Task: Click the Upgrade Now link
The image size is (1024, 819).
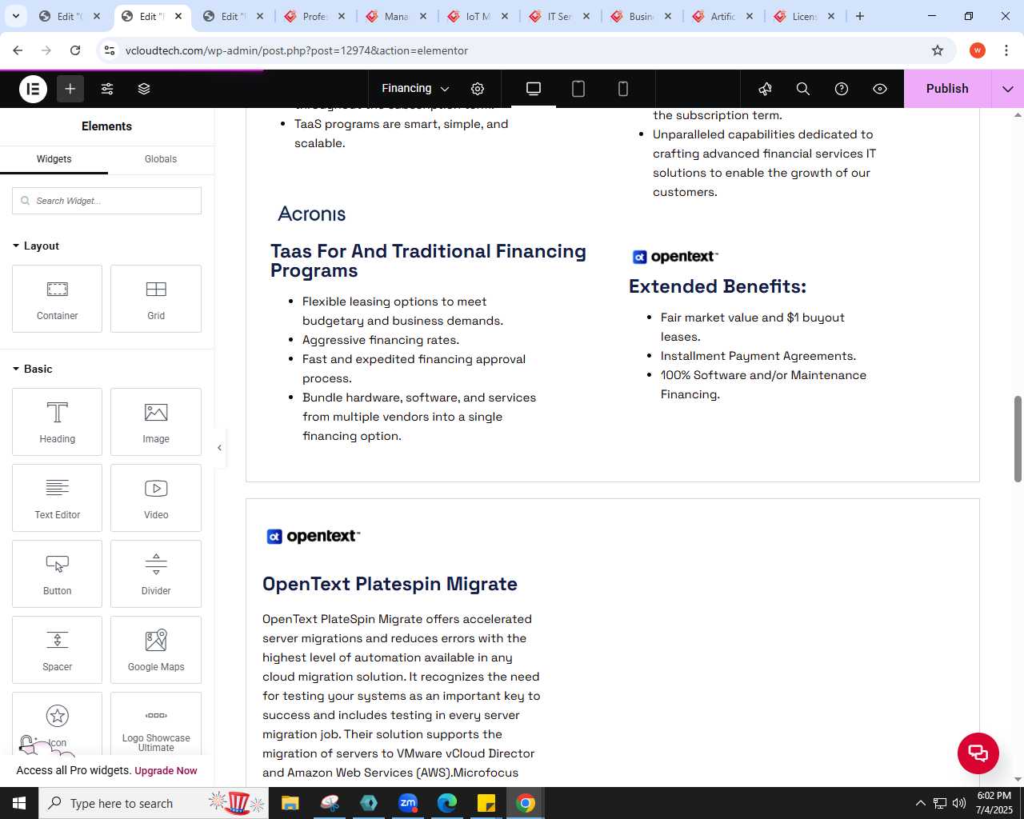Action: coord(166,771)
